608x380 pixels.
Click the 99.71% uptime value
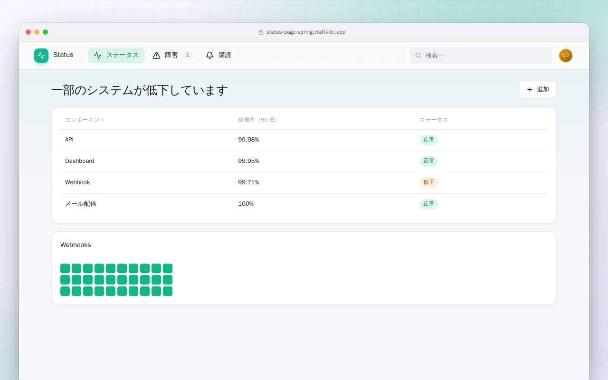(248, 182)
